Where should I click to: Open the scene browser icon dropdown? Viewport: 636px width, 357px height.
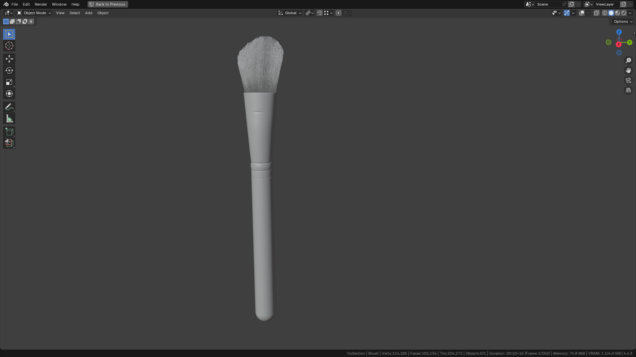530,4
